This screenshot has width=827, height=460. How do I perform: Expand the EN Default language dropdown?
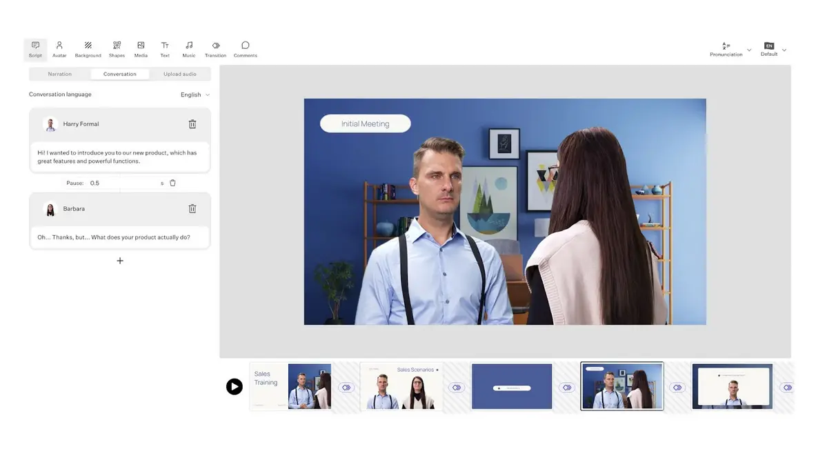coord(773,49)
